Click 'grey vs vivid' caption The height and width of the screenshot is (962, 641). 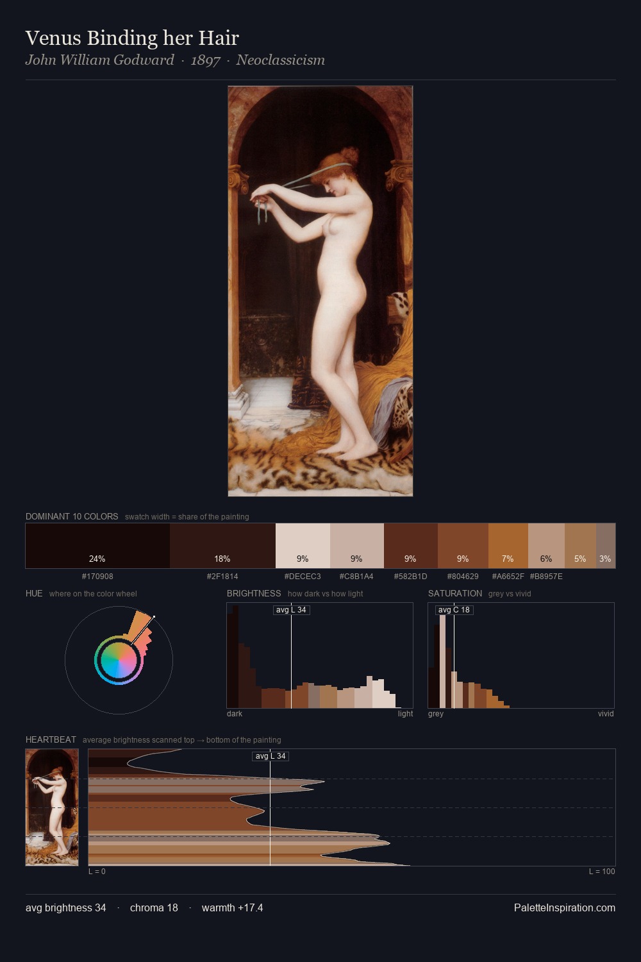[510, 594]
